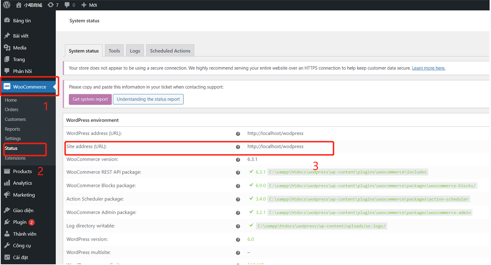
Task: Open the comments bubble icon showing 0
Action: pos(67,5)
